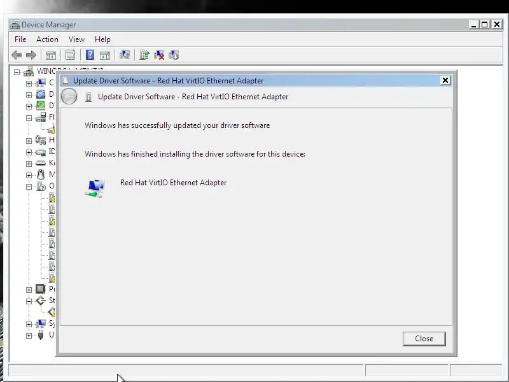The width and height of the screenshot is (509, 382).
Task: Expand the Keyboards node
Action: [29, 164]
